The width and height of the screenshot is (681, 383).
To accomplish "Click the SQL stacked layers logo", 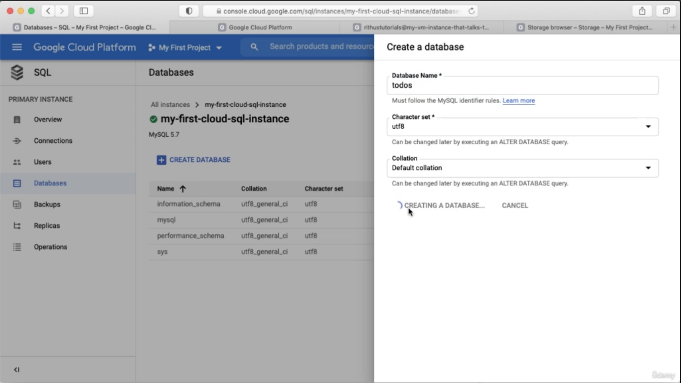I will [x=17, y=72].
